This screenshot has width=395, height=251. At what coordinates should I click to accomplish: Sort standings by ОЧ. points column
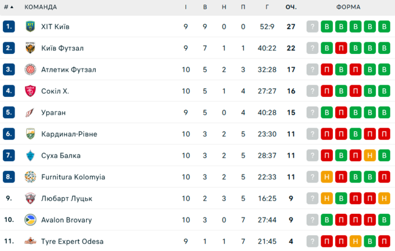click(x=291, y=7)
